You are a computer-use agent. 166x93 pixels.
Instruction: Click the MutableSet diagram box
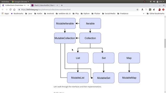tap(104, 78)
